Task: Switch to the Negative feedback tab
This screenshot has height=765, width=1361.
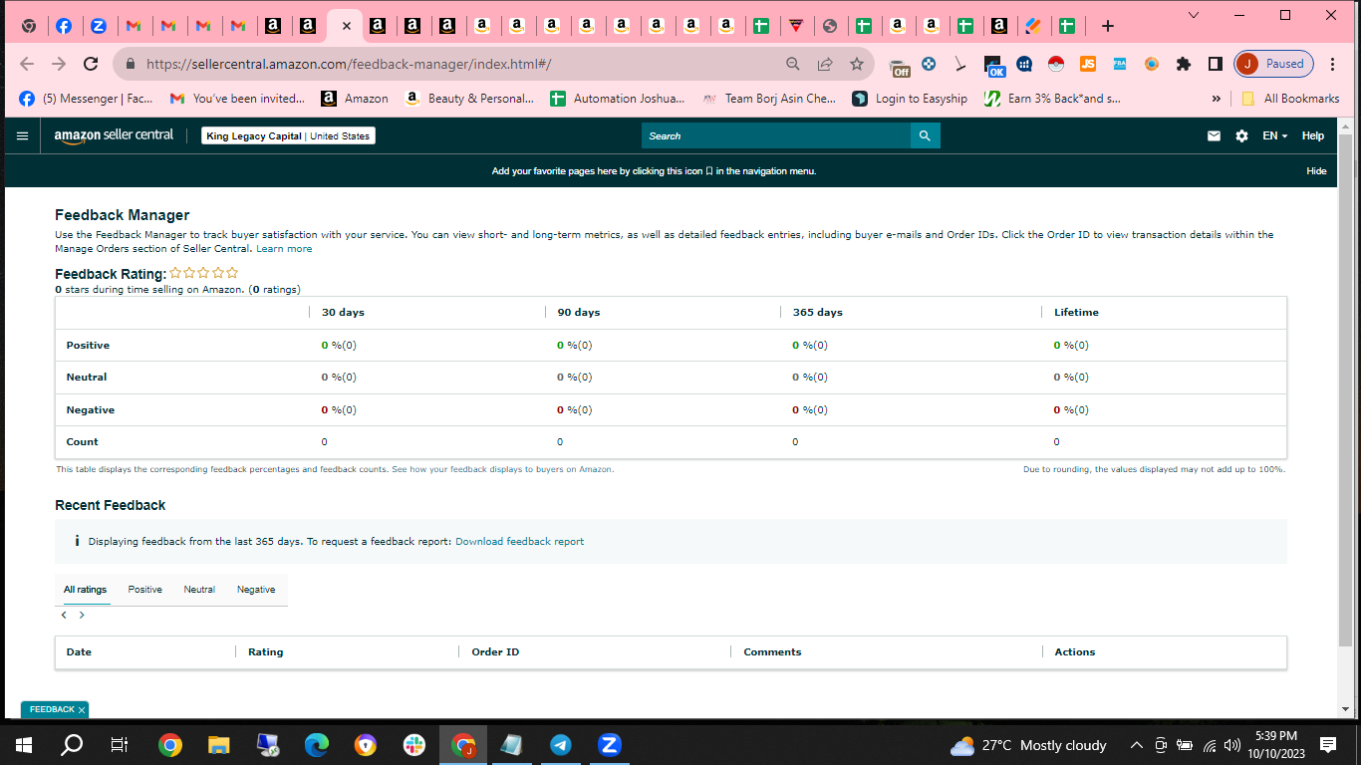Action: pyautogui.click(x=256, y=590)
